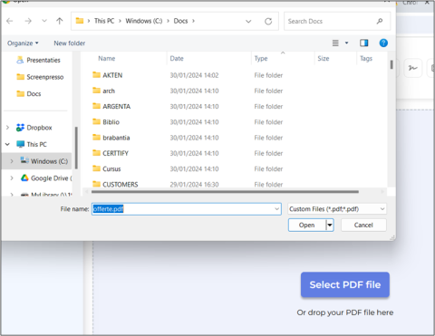Open the Organize menu
The width and height of the screenshot is (435, 336).
click(23, 43)
